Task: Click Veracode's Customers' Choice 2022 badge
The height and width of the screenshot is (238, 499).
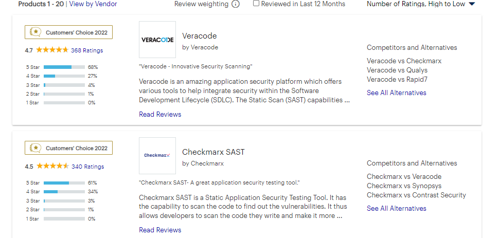Action: (69, 32)
